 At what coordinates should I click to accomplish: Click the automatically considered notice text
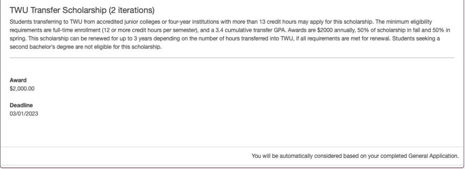[355, 156]
